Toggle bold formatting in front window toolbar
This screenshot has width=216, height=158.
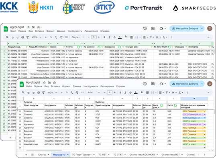pyautogui.click(x=120, y=92)
